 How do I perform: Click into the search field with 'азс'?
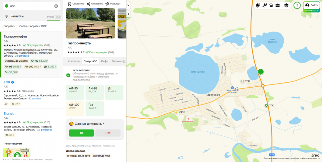coord(31,6)
